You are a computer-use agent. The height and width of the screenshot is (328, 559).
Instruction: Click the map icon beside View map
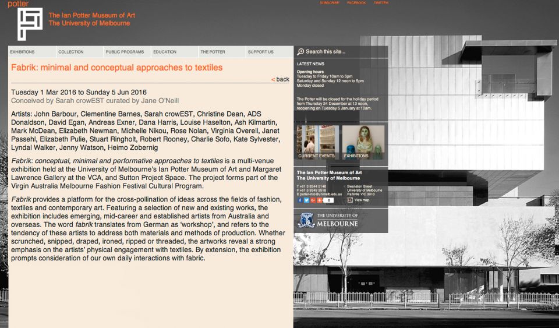pyautogui.click(x=350, y=200)
